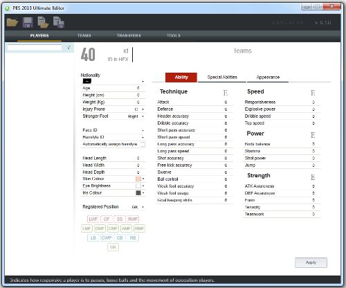346x288 pixels.
Task: Click the Iris Colour swatch
Action: point(138,192)
